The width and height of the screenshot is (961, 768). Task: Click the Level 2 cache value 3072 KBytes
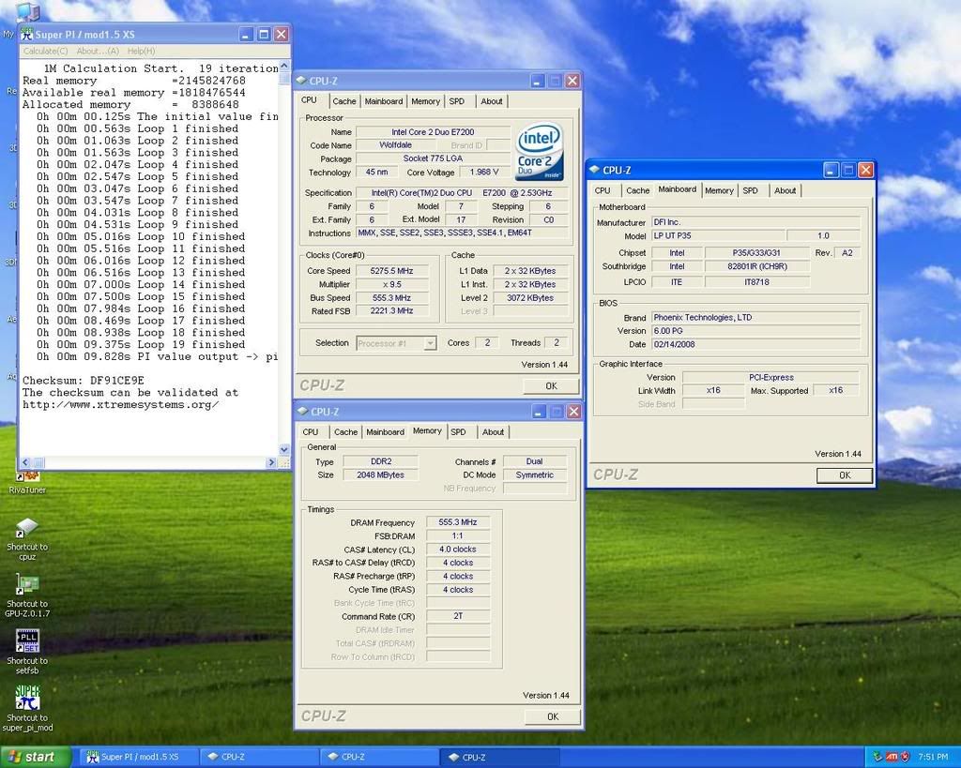tap(530, 297)
